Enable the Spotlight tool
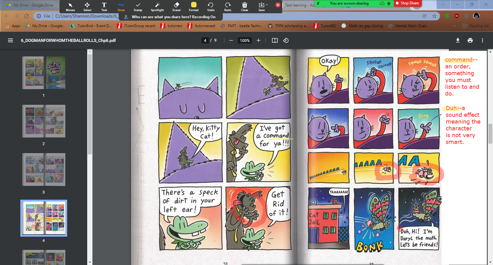This screenshot has height=265, width=493. pos(157,7)
